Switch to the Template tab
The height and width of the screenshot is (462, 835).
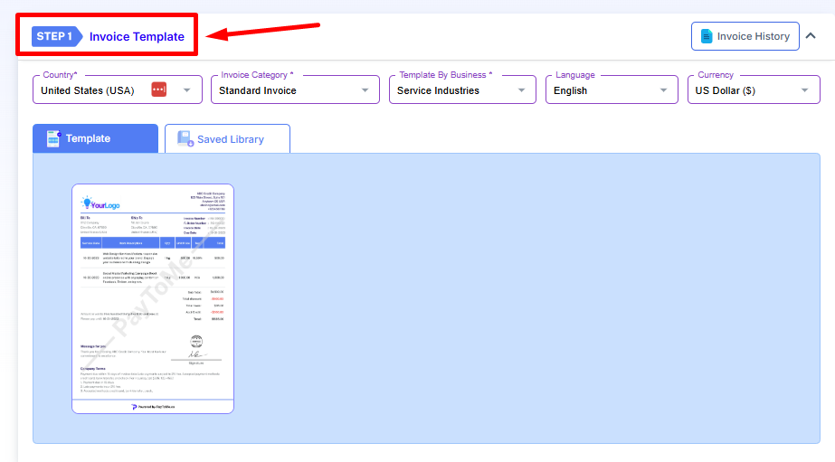[x=95, y=138]
